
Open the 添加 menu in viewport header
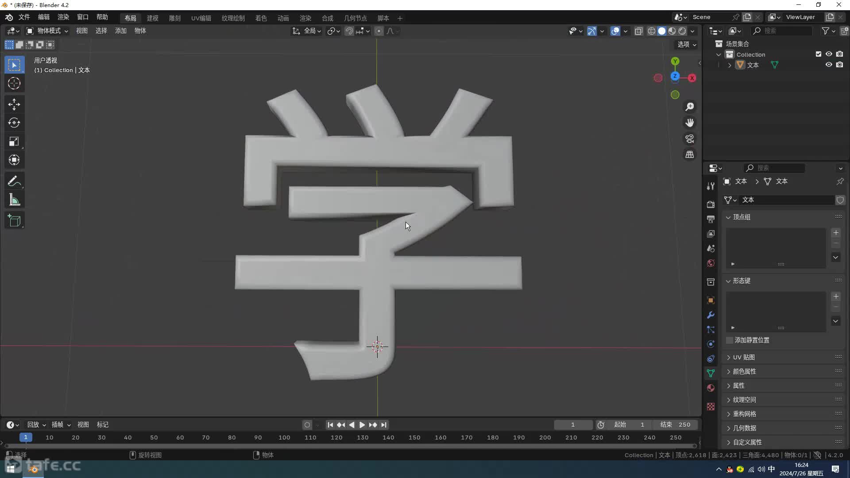tap(121, 31)
